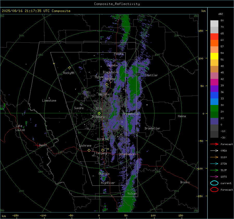Click the Hanna town label

182,116
